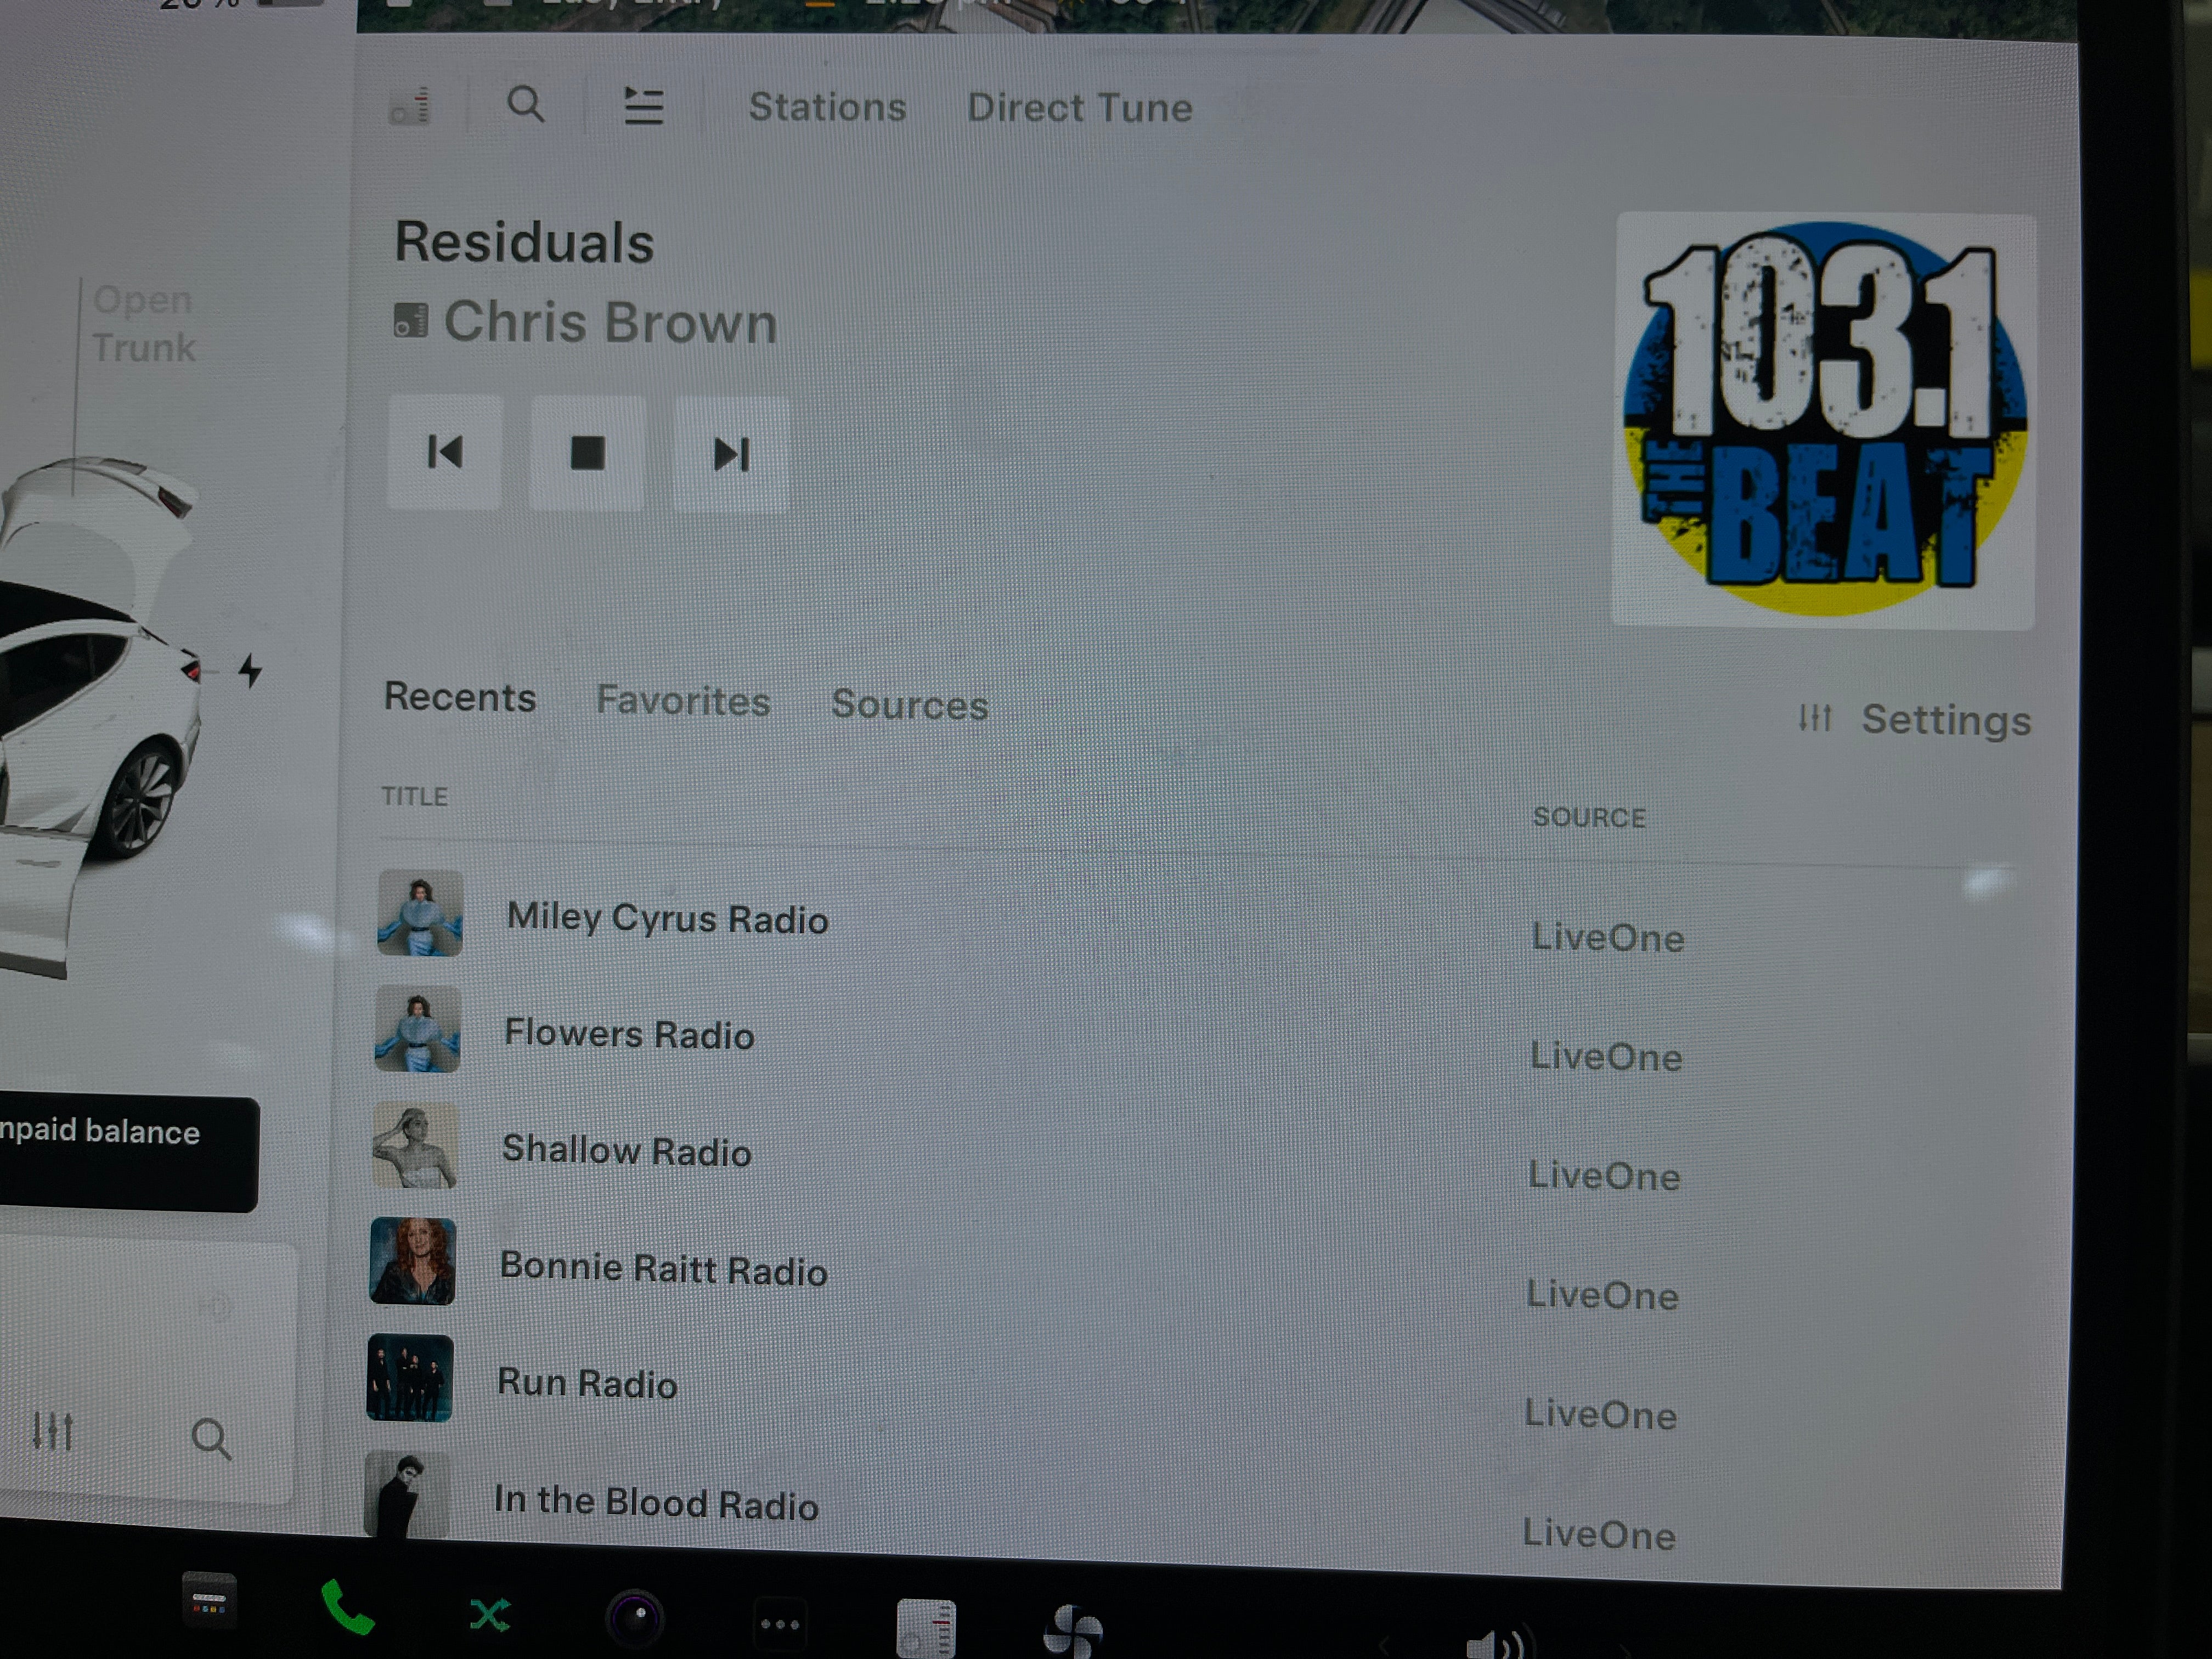Open the media search magnifier icon
2212x1659 pixels.
(x=526, y=105)
